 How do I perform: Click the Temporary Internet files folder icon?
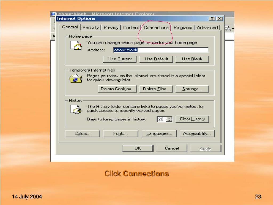coord(76,79)
